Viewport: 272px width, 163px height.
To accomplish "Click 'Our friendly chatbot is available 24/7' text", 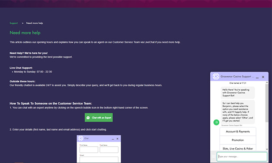I will tap(86, 85).
